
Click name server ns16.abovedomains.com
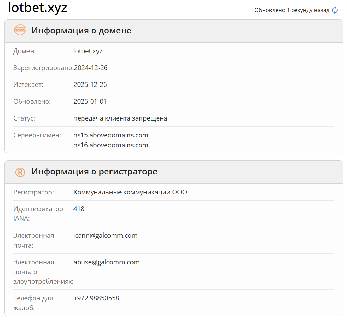[111, 145]
